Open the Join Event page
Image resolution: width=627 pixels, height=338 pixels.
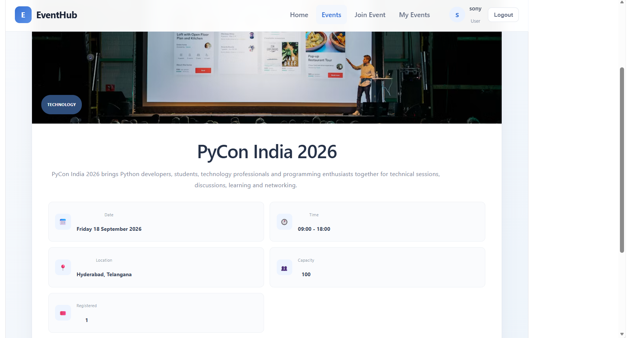pyautogui.click(x=370, y=15)
